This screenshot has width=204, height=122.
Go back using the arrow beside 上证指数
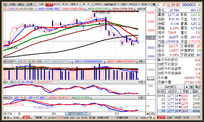pos(159,5)
